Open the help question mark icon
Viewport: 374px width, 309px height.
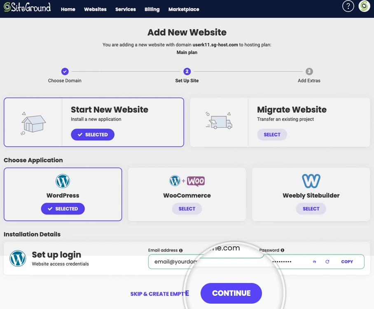click(348, 7)
